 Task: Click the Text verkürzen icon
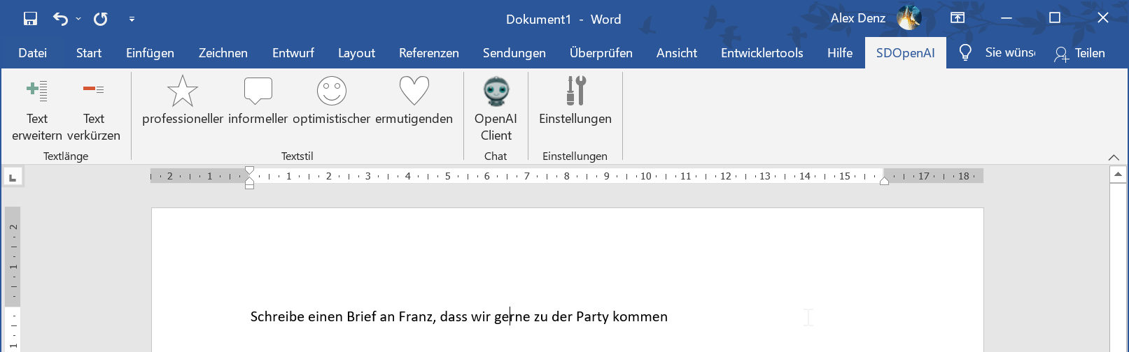click(93, 89)
